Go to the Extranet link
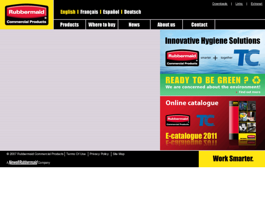The height and width of the screenshot is (199, 265). point(256,4)
